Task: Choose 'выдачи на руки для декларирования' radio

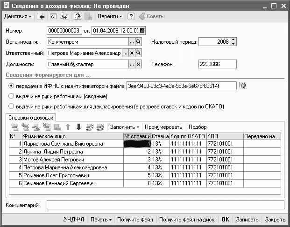Action: point(11,107)
